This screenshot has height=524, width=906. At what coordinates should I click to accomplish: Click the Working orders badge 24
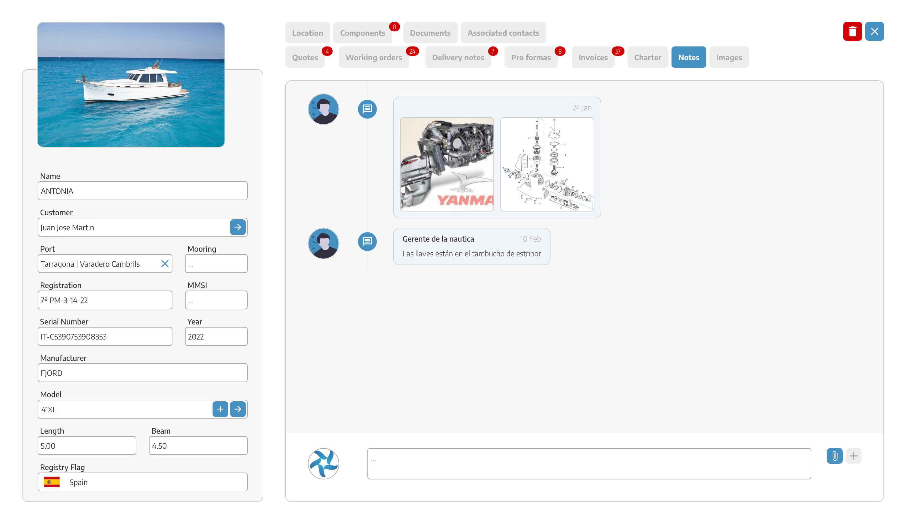tap(412, 51)
